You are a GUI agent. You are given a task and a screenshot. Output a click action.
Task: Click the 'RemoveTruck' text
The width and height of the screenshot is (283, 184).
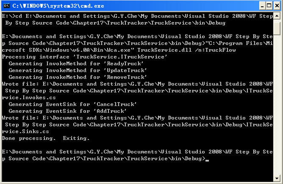pos(125,77)
